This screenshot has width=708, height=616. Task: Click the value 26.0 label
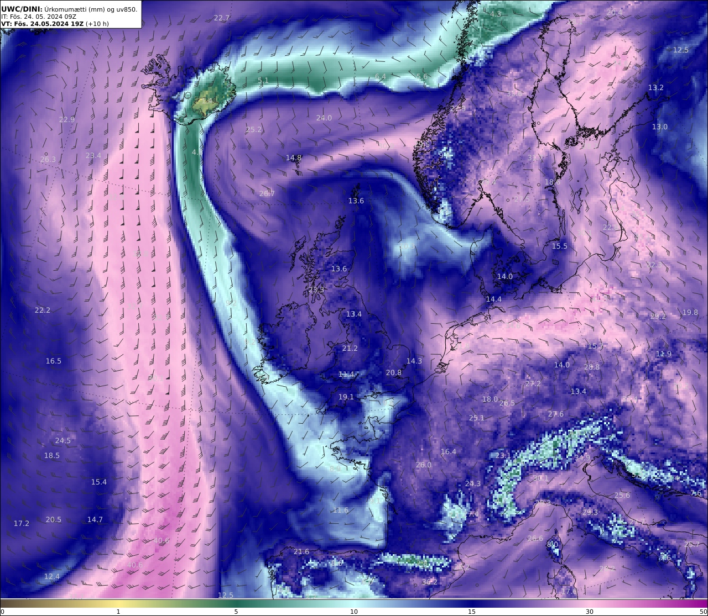[x=424, y=465]
